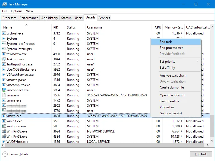Click the WmiPrvSE.exe icon for PID 3624
Viewport: 215px width, 161px height.
coord(4,131)
